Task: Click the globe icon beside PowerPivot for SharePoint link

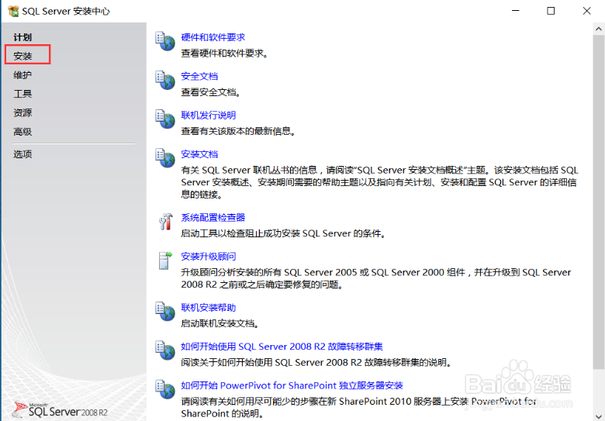Action: pyautogui.click(x=165, y=389)
